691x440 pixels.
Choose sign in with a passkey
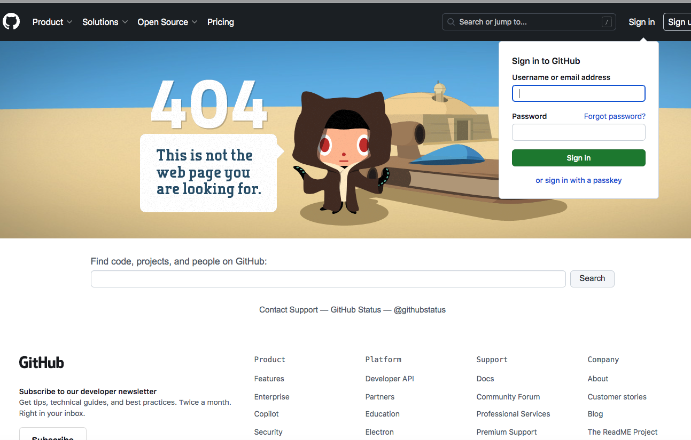click(579, 180)
